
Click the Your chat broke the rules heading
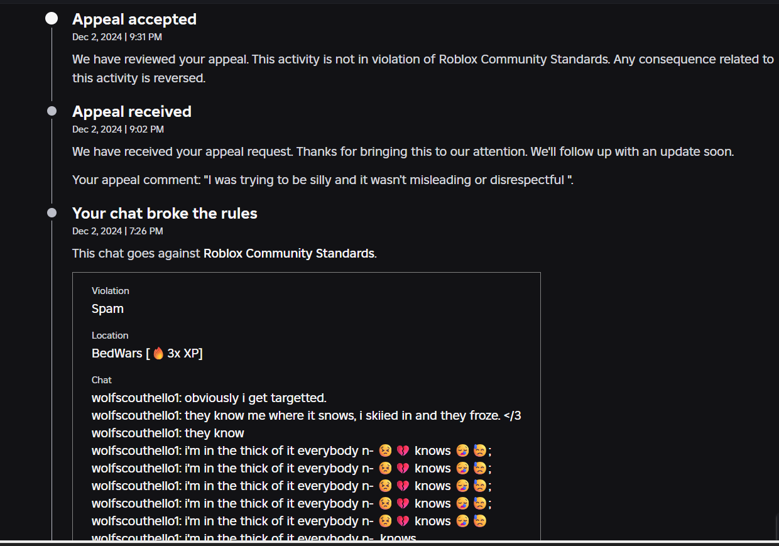coord(165,213)
